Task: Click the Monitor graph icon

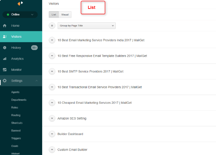Action: (x=5, y=70)
